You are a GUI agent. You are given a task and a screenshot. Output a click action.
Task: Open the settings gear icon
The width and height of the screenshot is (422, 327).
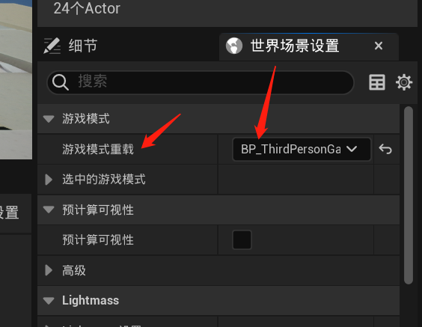404,82
